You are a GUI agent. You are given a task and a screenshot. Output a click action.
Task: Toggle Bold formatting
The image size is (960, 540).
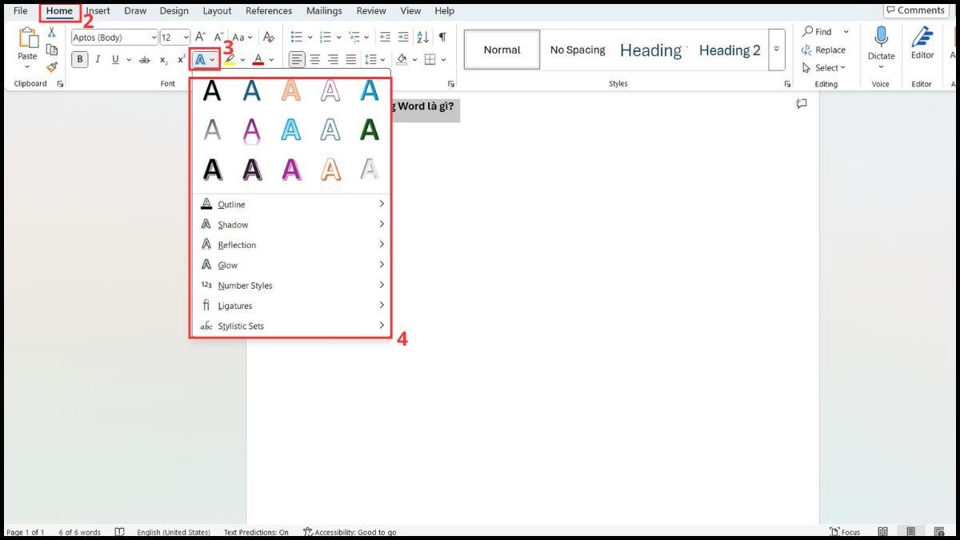tap(78, 59)
